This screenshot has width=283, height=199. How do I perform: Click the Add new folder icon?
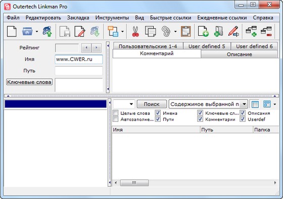[x=218, y=31]
